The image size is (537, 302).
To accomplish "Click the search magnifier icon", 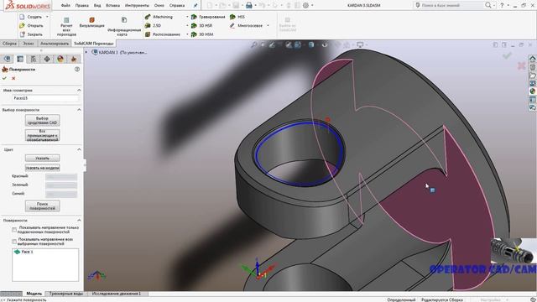I will [x=488, y=5].
